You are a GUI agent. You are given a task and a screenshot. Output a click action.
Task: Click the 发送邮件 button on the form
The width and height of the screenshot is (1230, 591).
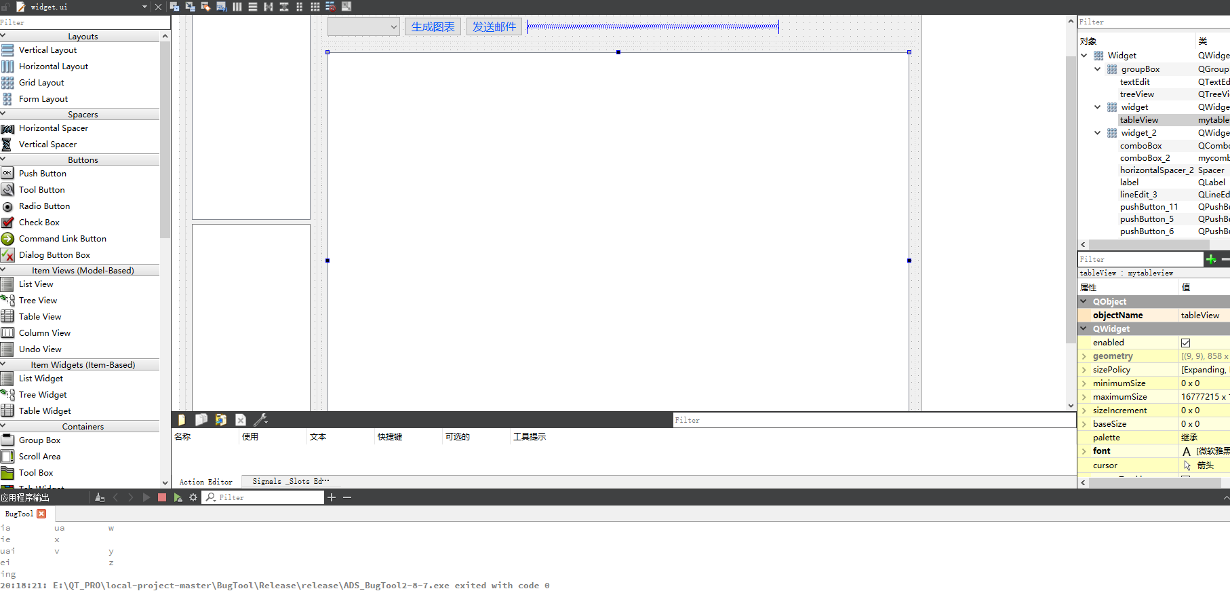494,26
